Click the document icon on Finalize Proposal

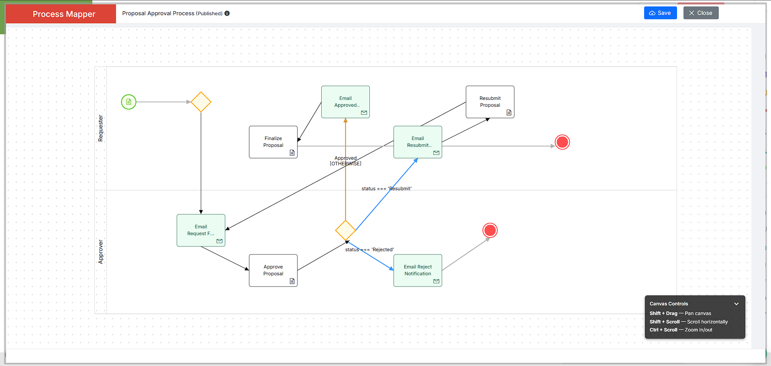(x=292, y=152)
